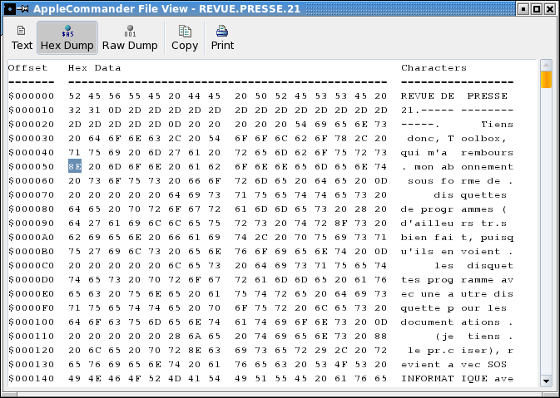Click the 'u'ils en' characters text
560x398 pixels.
point(428,252)
